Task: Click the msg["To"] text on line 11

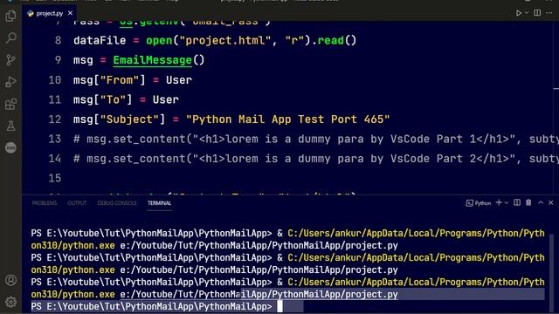Action: [103, 99]
